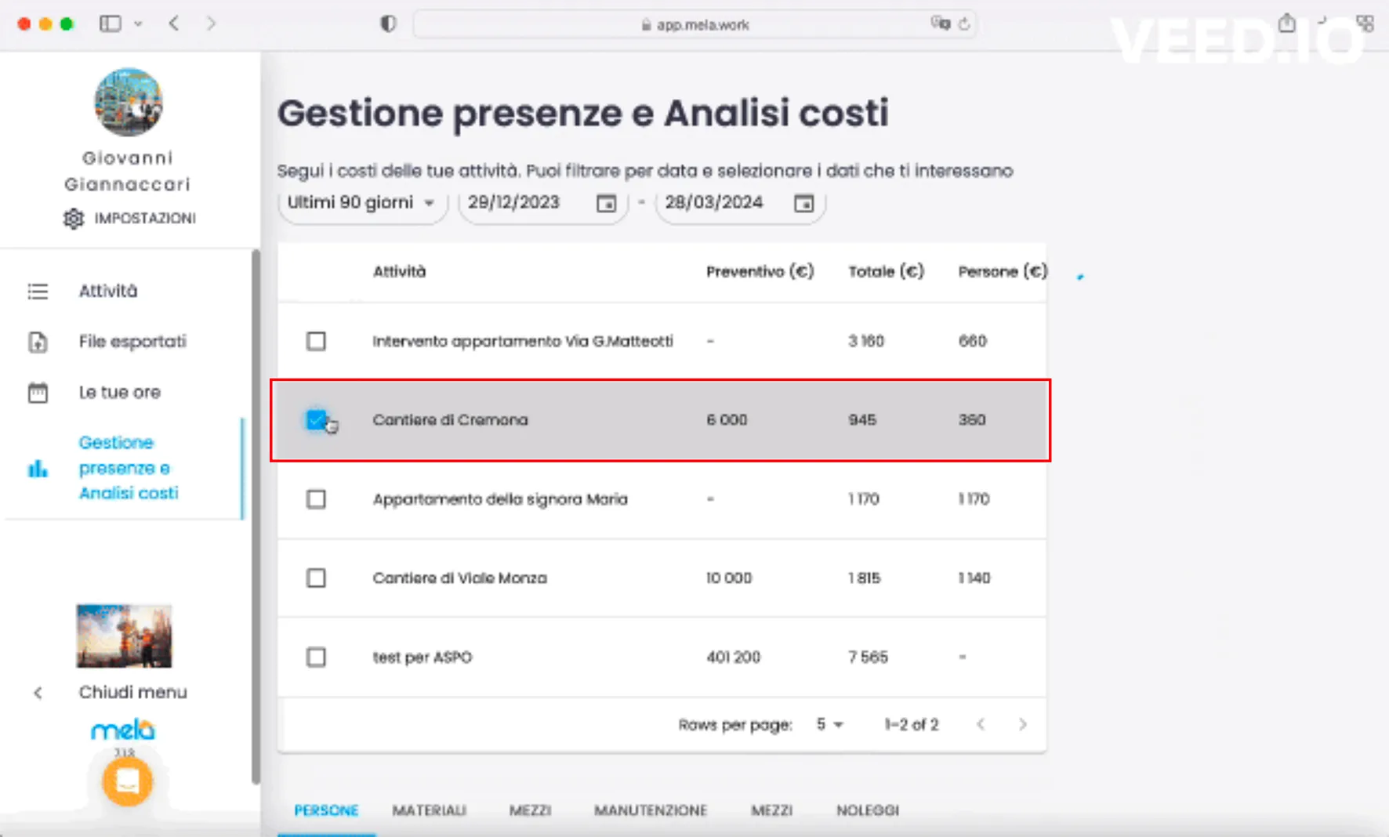Reload the page with the refresh icon
Image resolution: width=1389 pixels, height=837 pixels.
tap(964, 24)
